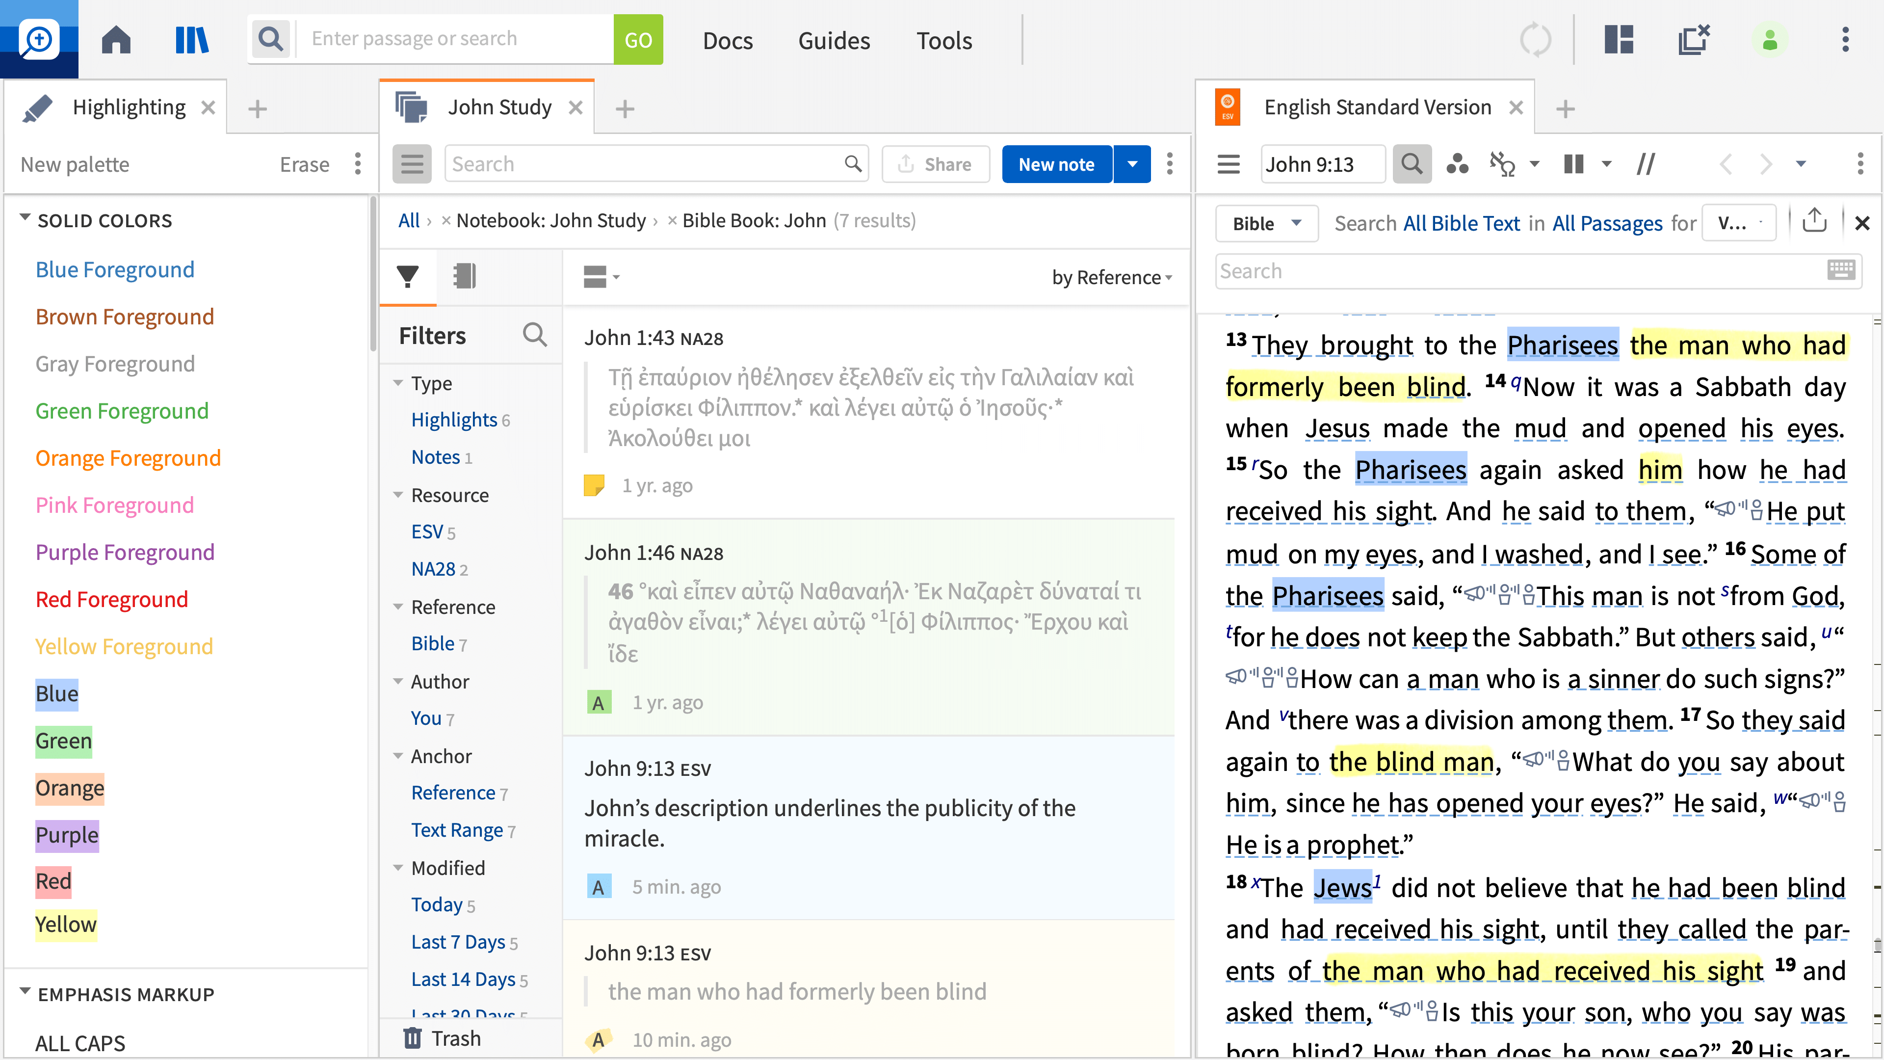Click the Share button

(936, 164)
